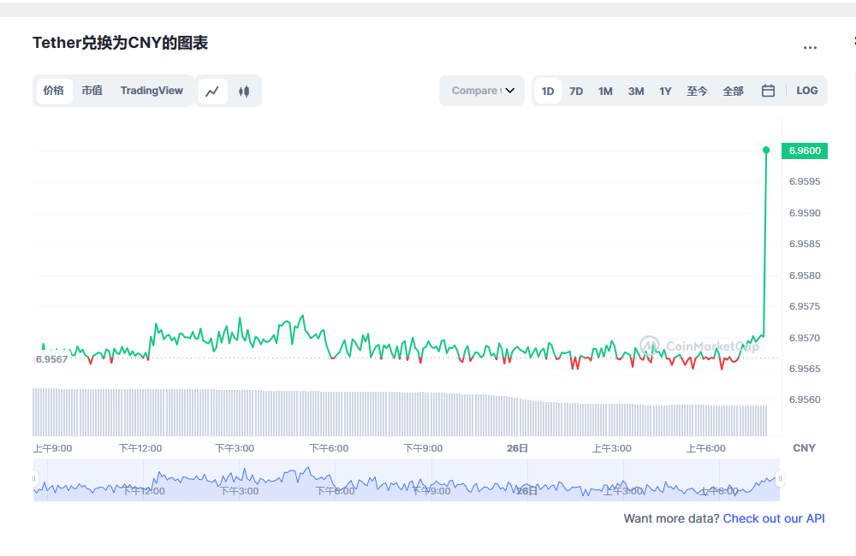Click the 6.9570 y-axis value

click(805, 338)
